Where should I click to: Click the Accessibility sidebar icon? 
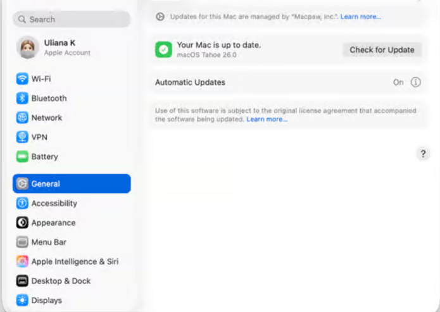tap(22, 204)
